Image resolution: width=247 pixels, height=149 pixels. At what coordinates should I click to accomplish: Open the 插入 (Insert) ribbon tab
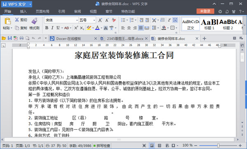pos(23,11)
